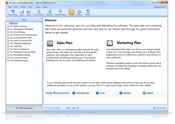The image size is (175, 124).
Task: Toggle the Tasks view button
Action: coord(72,13)
